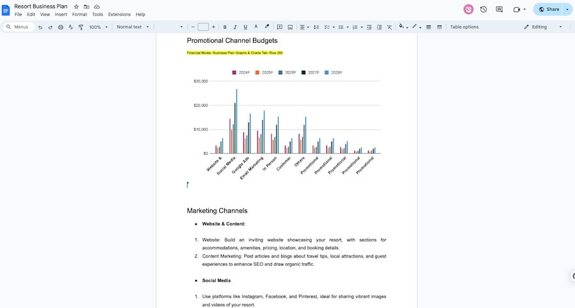Expand the alignment options arrow
This screenshot has width=575, height=308.
pos(308,27)
